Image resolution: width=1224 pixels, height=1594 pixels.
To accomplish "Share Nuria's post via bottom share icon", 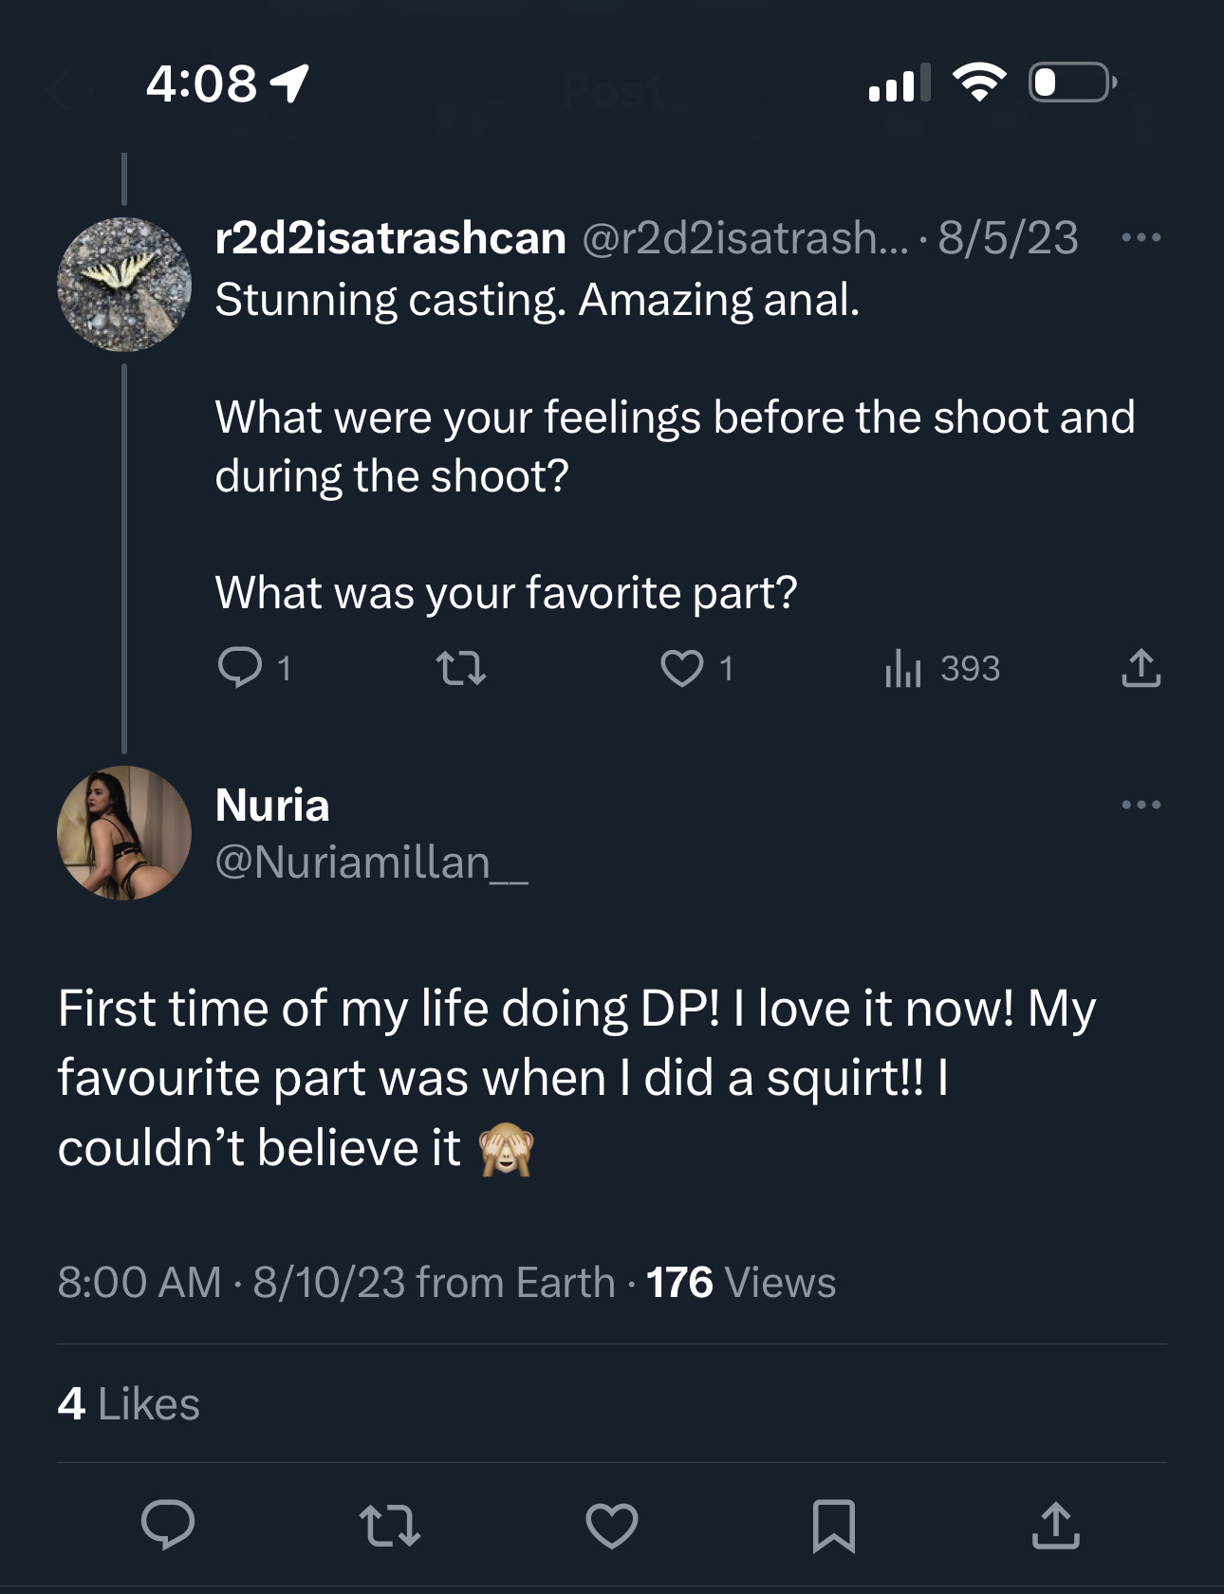I will pos(1055,1525).
